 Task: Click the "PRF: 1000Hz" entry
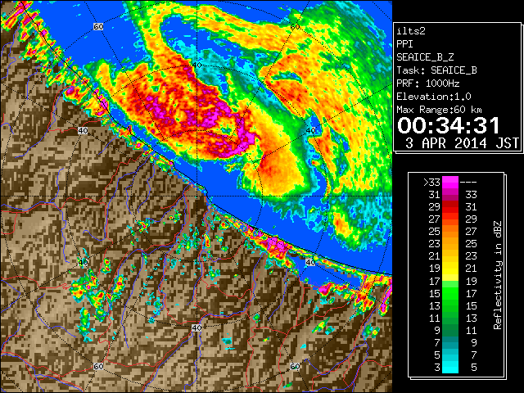(427, 84)
